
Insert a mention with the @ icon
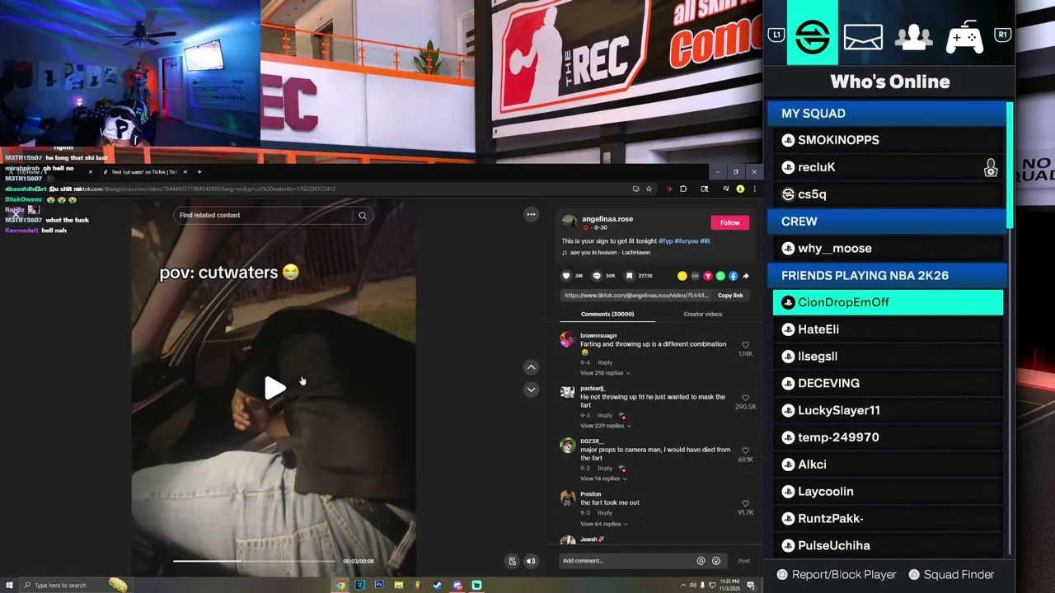tap(701, 561)
